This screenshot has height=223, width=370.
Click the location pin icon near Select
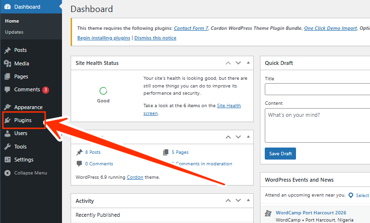click(351, 196)
